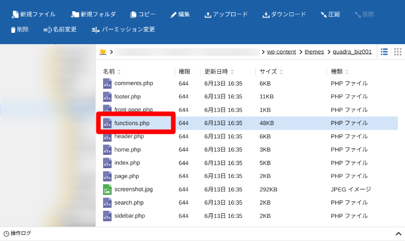Open quadra_biz001 breadcrumb link
Screen dimensions: 405x241
pyautogui.click(x=352, y=52)
